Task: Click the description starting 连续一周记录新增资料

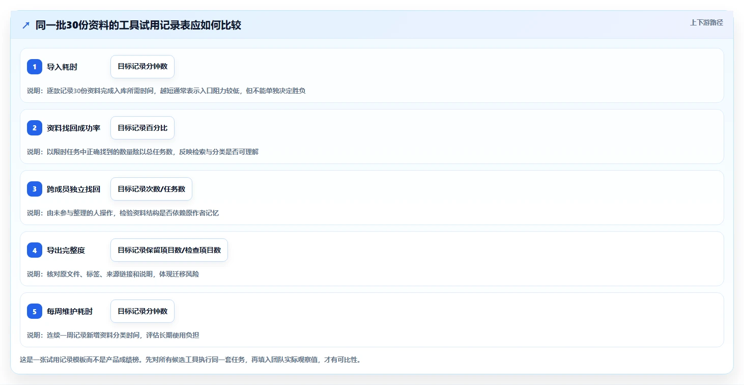Action: 113,335
